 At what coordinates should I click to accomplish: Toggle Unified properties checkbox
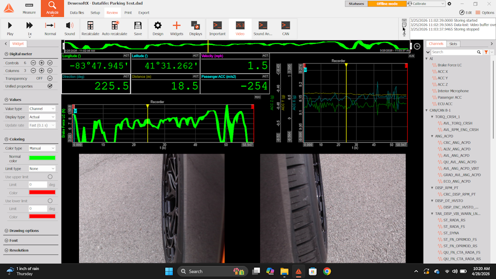(50, 86)
